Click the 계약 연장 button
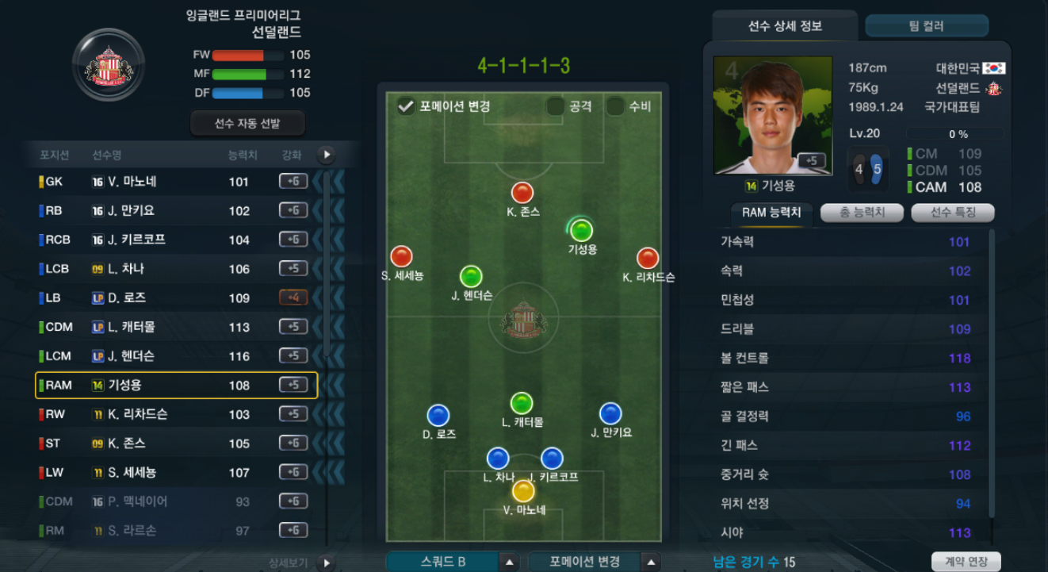1048x572 pixels. [966, 562]
